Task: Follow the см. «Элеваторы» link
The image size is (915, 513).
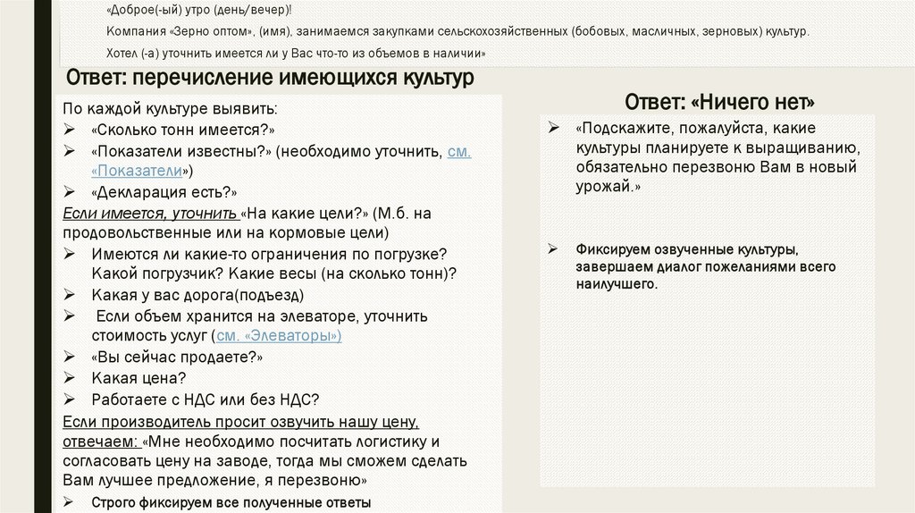Action: click(x=279, y=335)
